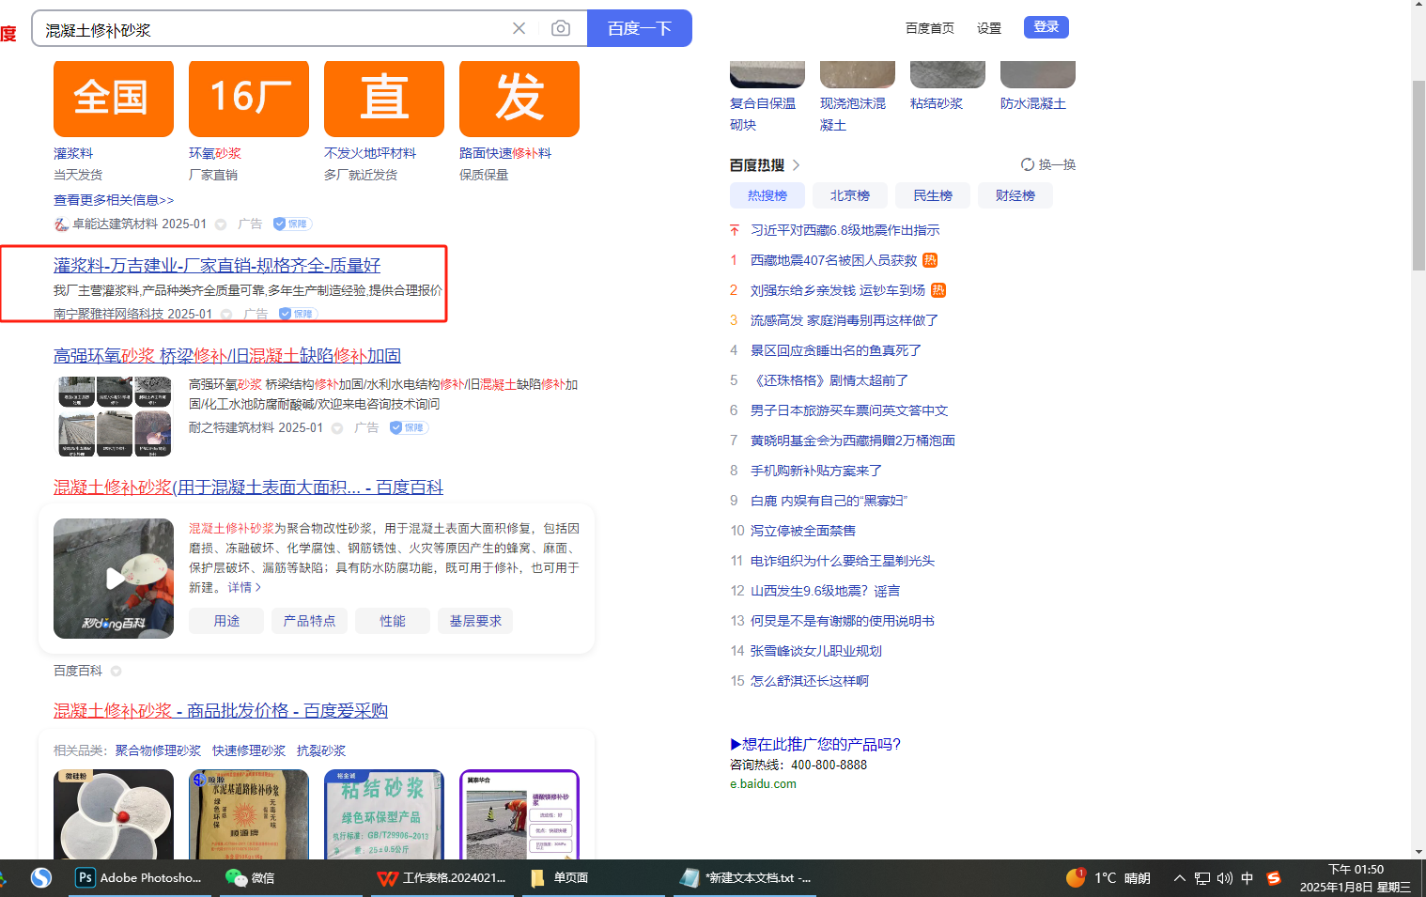Click the 防水混凝土 related item

point(1033,103)
